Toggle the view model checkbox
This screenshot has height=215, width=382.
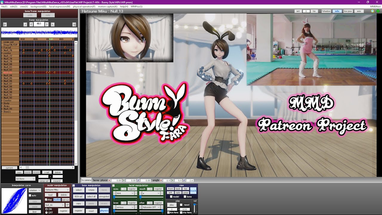tap(171, 197)
